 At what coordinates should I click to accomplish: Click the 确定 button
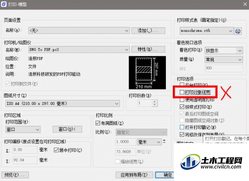click(165, 175)
